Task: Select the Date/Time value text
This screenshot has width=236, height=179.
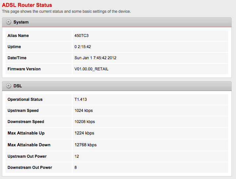Action: [96, 58]
